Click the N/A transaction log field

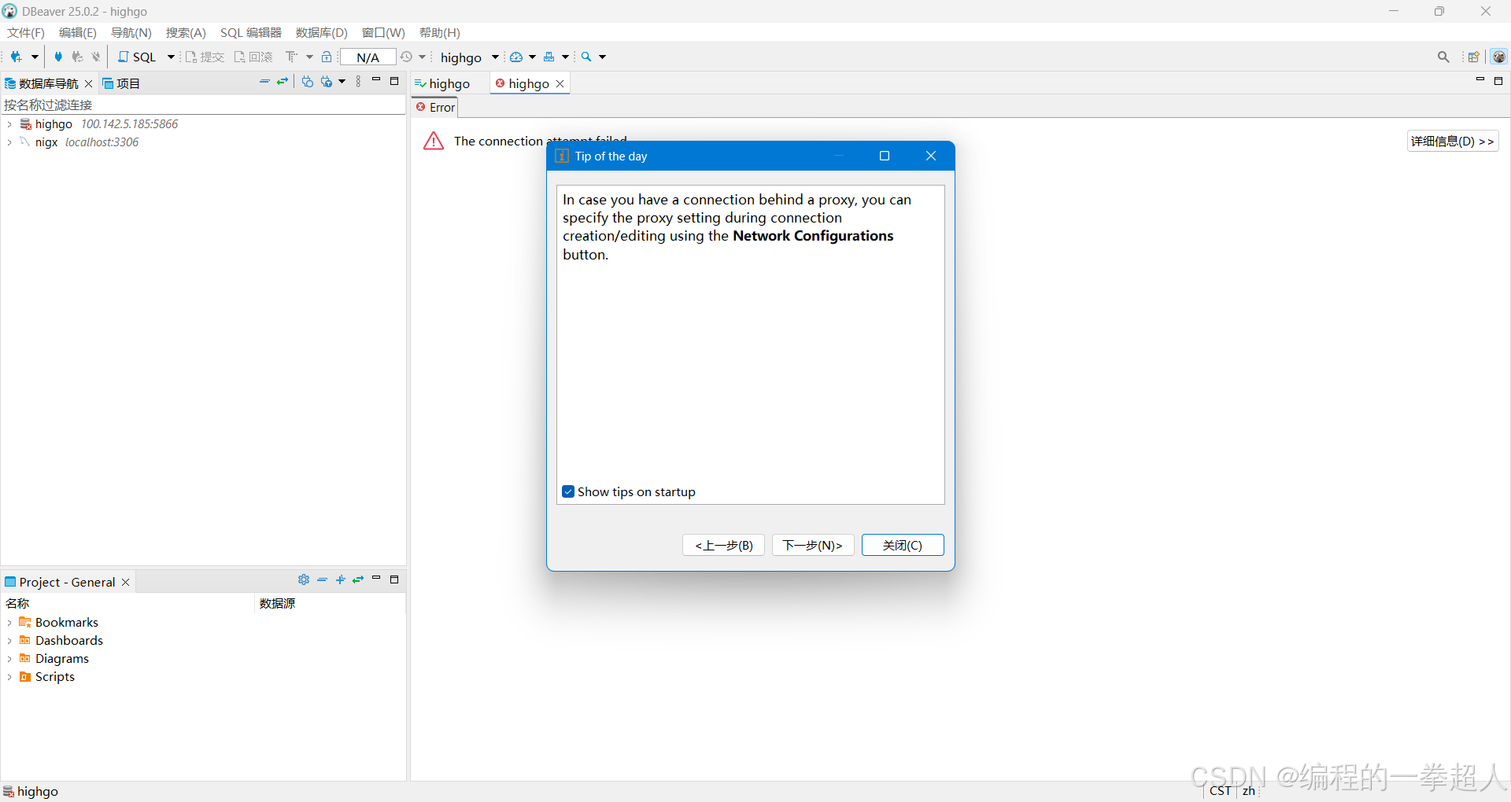368,57
